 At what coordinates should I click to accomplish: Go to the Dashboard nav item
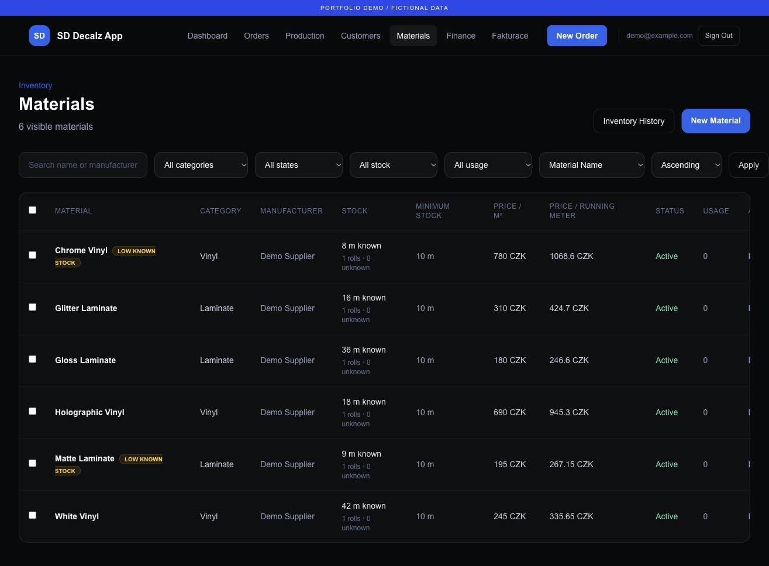pos(208,36)
